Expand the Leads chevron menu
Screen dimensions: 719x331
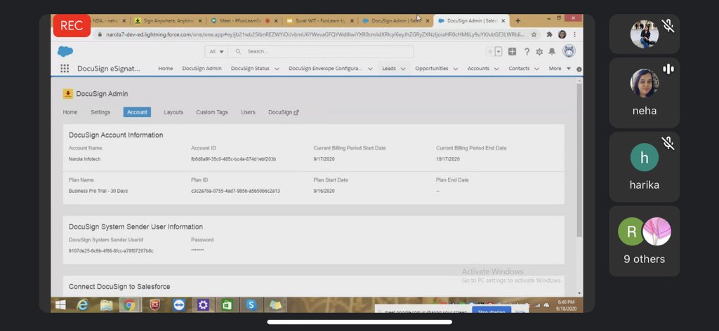[x=403, y=69]
